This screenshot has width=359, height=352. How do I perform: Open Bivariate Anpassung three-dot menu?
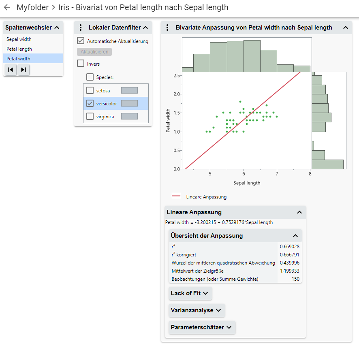point(167,28)
